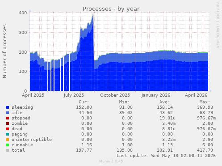The height and width of the screenshot is (166, 222).
Task: Click the 'April 2026' x-axis label
Action: 196,95
